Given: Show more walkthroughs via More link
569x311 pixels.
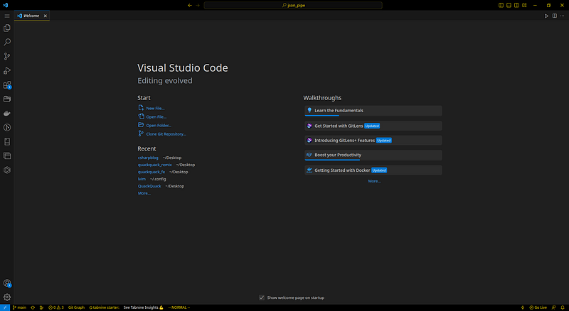Looking at the screenshot, I should [374, 181].
